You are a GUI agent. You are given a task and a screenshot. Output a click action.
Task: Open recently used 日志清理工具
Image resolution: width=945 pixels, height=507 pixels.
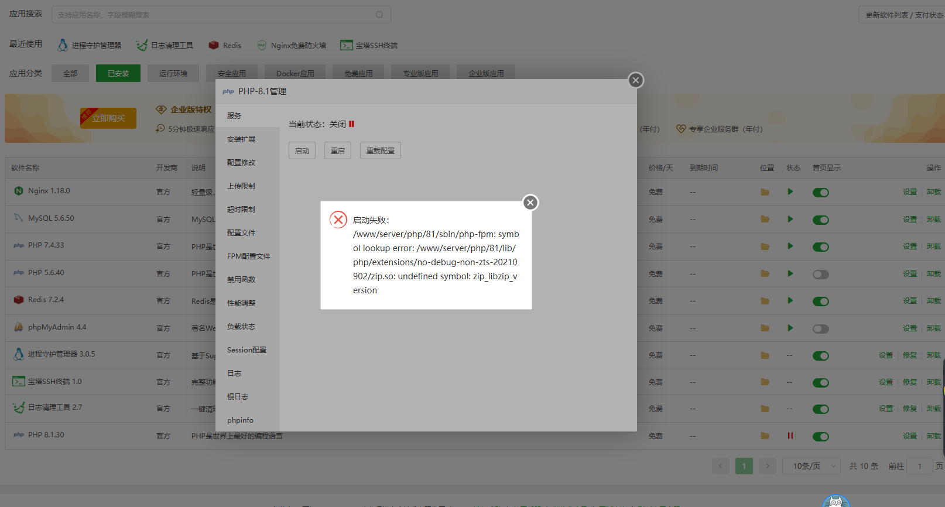tap(165, 45)
